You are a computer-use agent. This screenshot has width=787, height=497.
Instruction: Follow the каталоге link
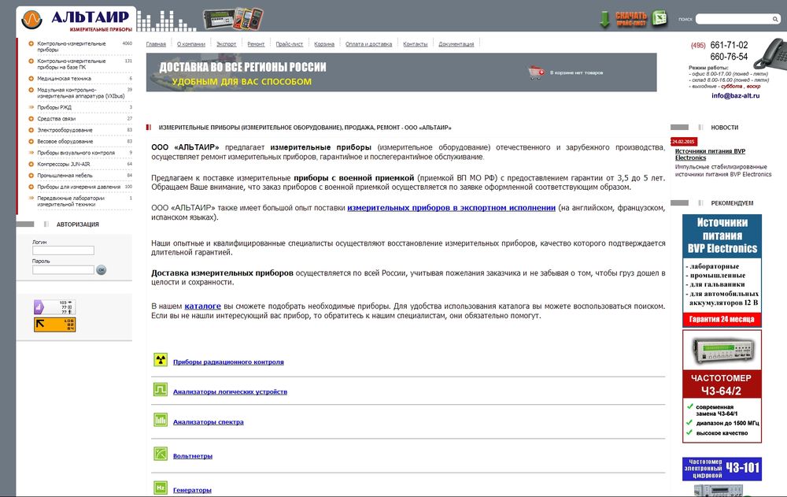tap(203, 306)
